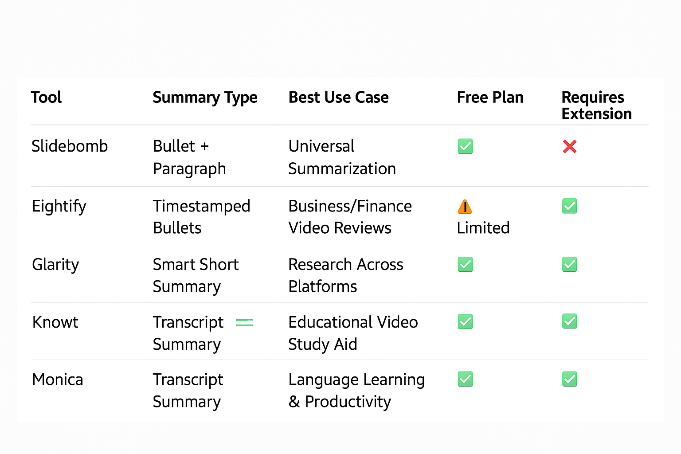Click the Monica tool name

[x=58, y=380]
